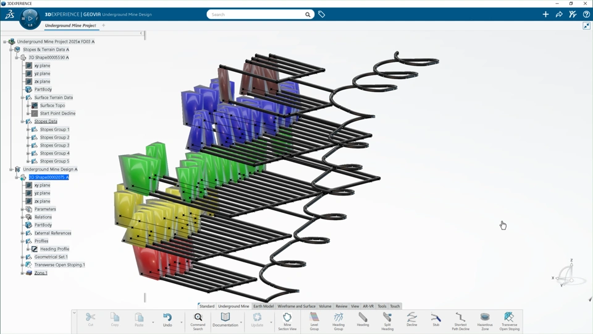
Task: Select the Split Heading tool
Action: [387, 321]
